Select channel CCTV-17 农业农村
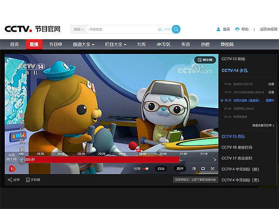The width and height of the screenshot is (279, 209). (x=237, y=158)
